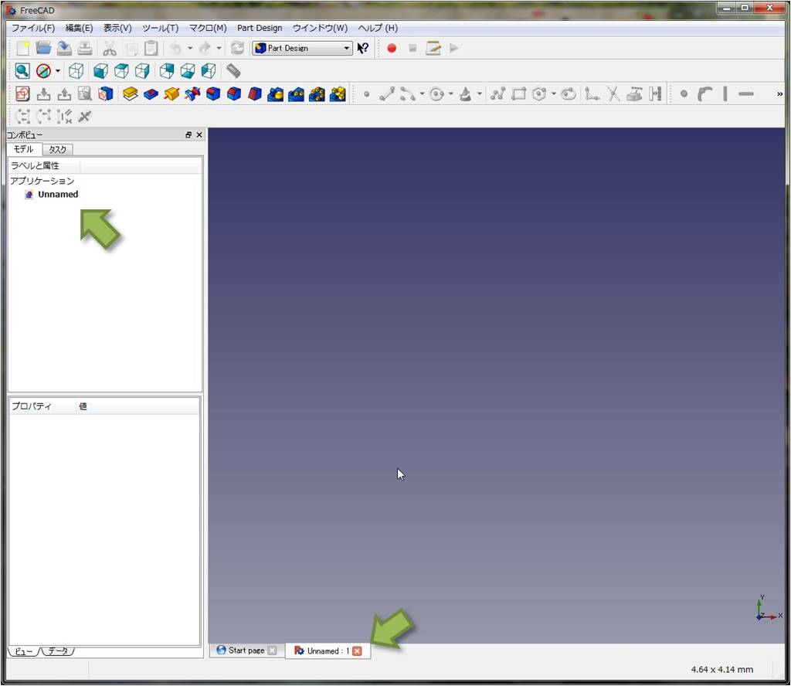Select the sketcher Polyline tool
The height and width of the screenshot is (686, 791).
point(497,93)
